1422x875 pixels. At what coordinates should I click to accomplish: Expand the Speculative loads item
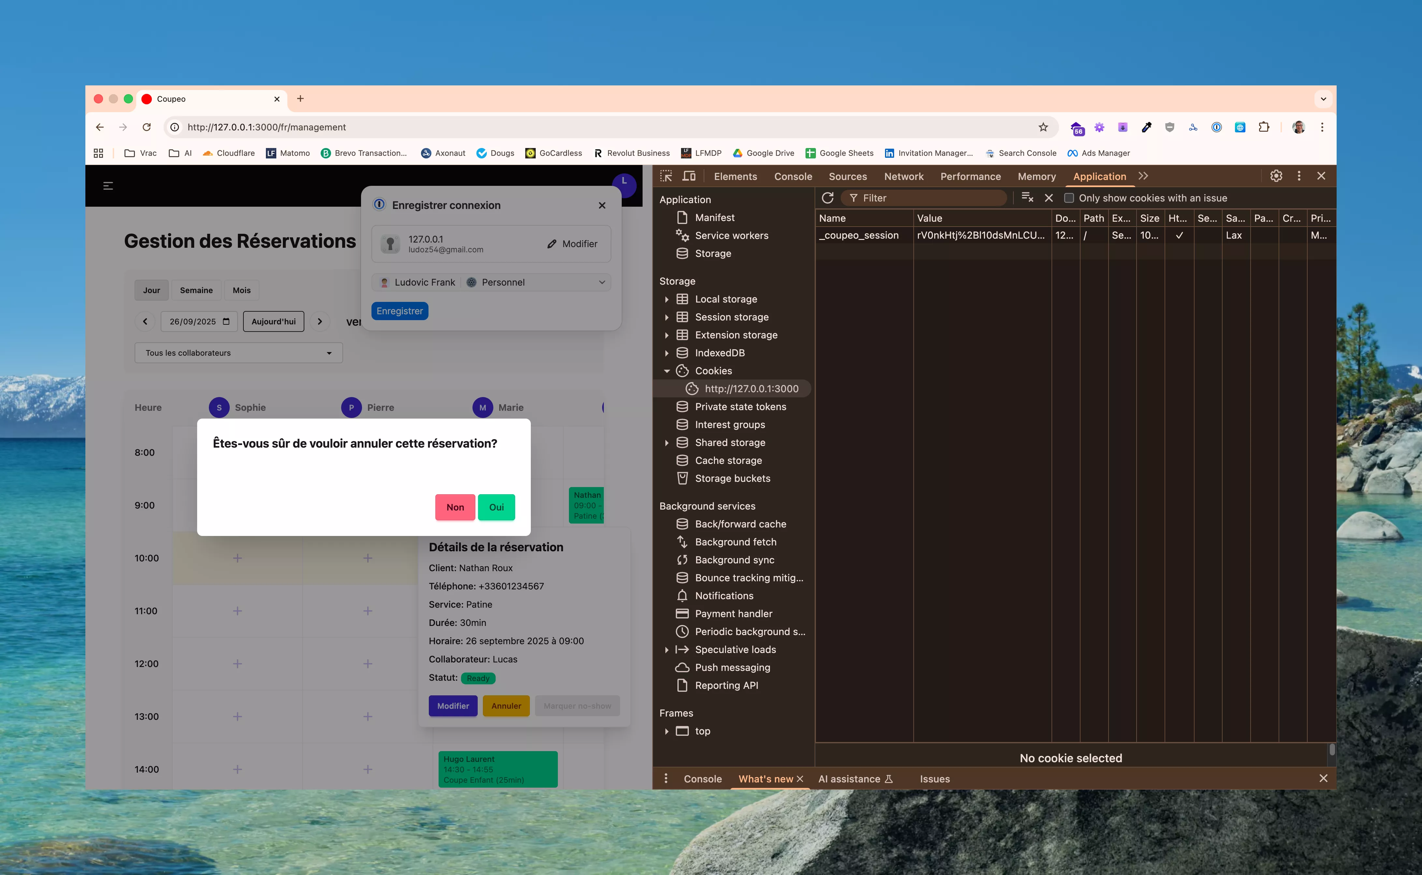(666, 650)
